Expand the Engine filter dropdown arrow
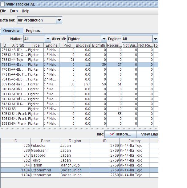The height and width of the screenshot is (188, 187). click(x=155, y=39)
